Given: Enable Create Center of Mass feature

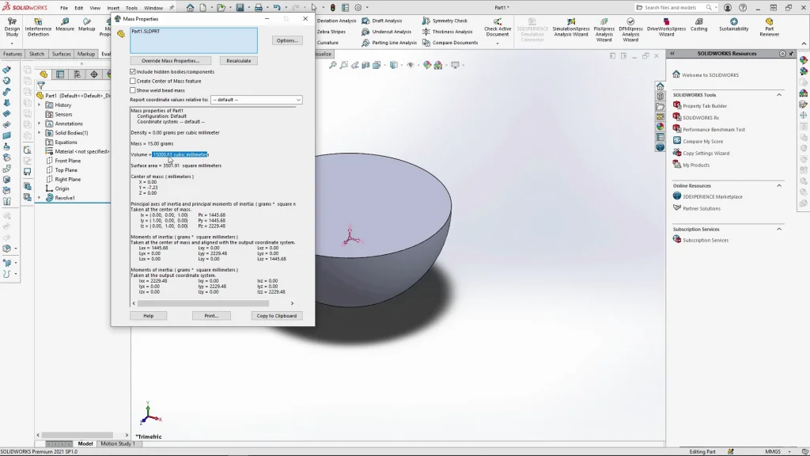Looking at the screenshot, I should 133,81.
